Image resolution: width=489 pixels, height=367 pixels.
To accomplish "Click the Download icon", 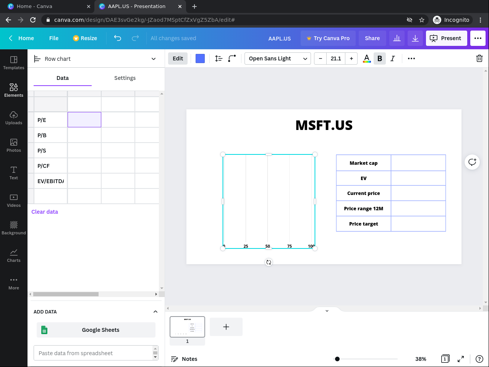I will pos(415,38).
